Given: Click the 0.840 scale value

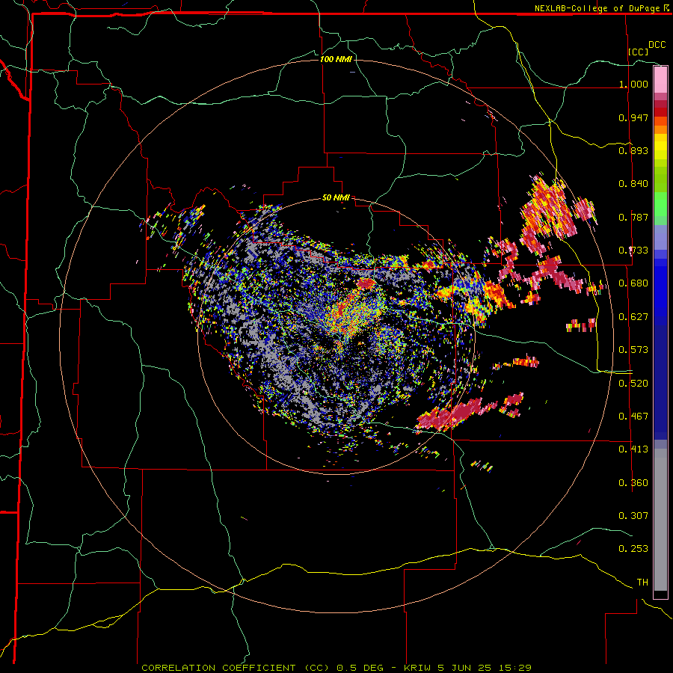Looking at the screenshot, I should point(633,184).
